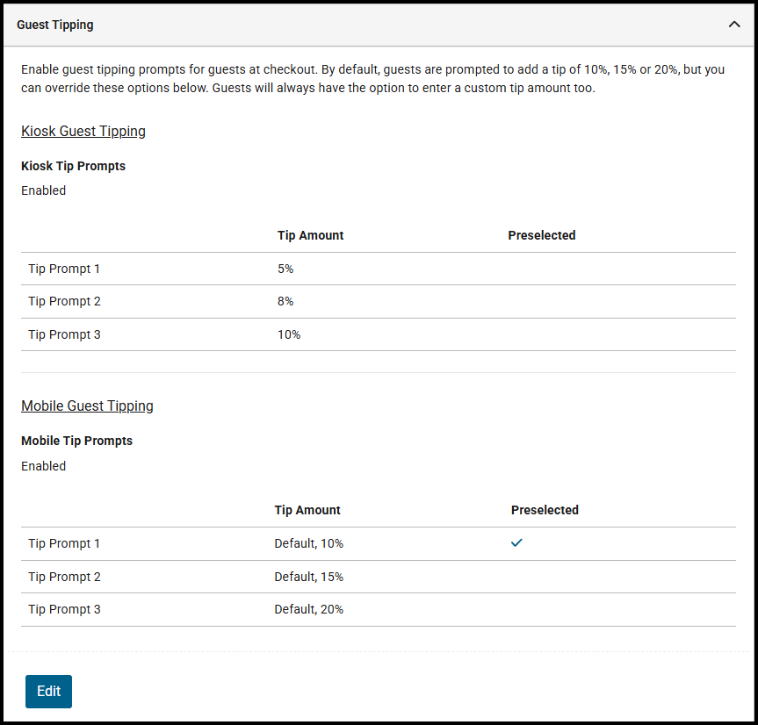The width and height of the screenshot is (758, 725).
Task: Select the 5% kiosk tip amount
Action: pos(285,269)
